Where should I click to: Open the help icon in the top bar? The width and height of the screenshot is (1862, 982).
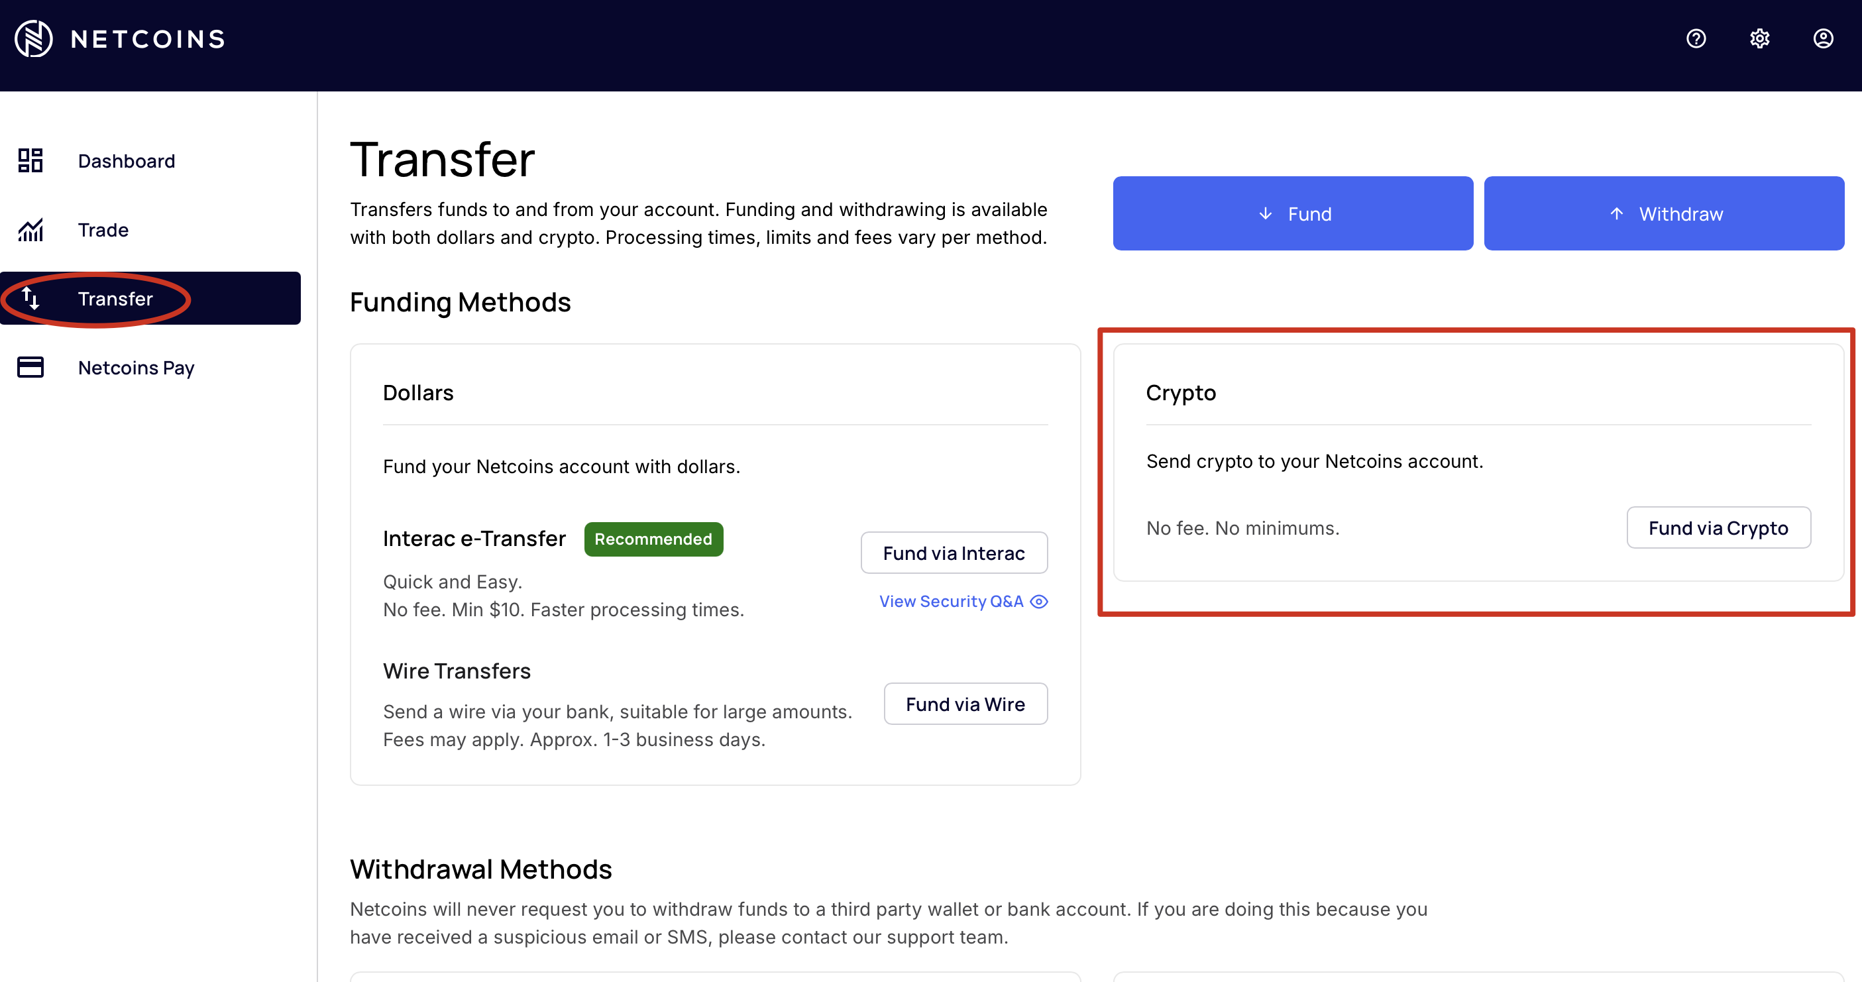(x=1696, y=38)
